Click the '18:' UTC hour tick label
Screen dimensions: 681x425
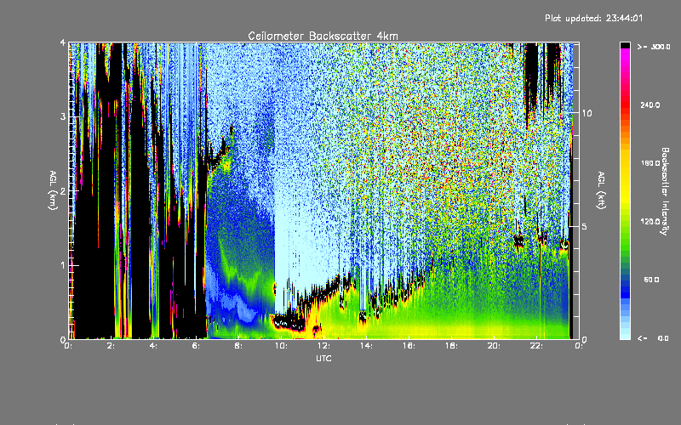452,346
